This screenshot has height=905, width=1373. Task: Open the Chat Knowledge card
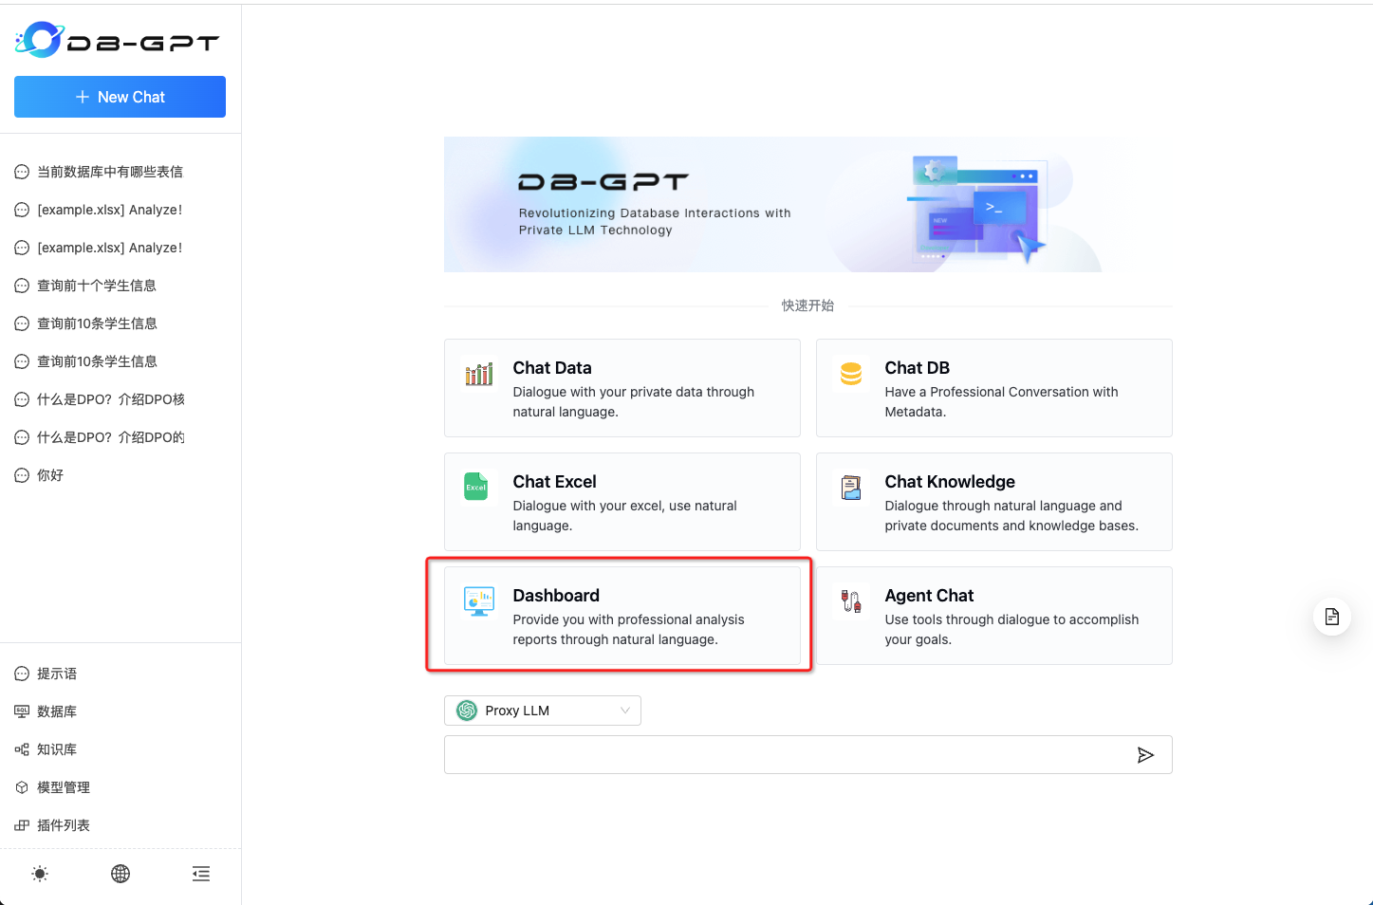pyautogui.click(x=994, y=502)
